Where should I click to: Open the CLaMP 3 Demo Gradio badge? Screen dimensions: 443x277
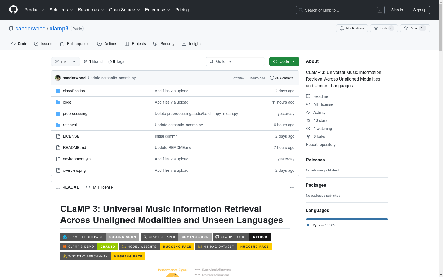coord(89,247)
